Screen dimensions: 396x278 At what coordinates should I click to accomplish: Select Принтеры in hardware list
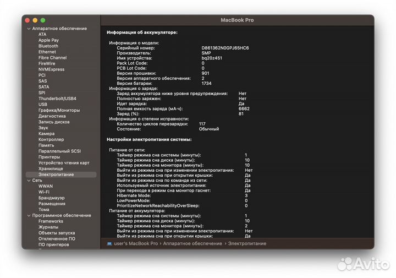pyautogui.click(x=50, y=157)
